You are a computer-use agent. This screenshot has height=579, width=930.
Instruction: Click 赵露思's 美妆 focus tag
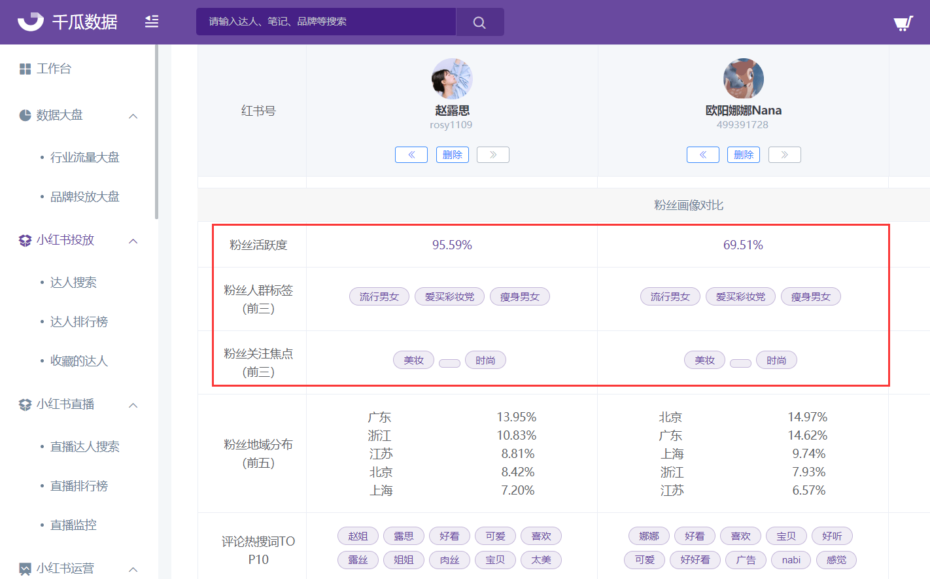pos(414,360)
